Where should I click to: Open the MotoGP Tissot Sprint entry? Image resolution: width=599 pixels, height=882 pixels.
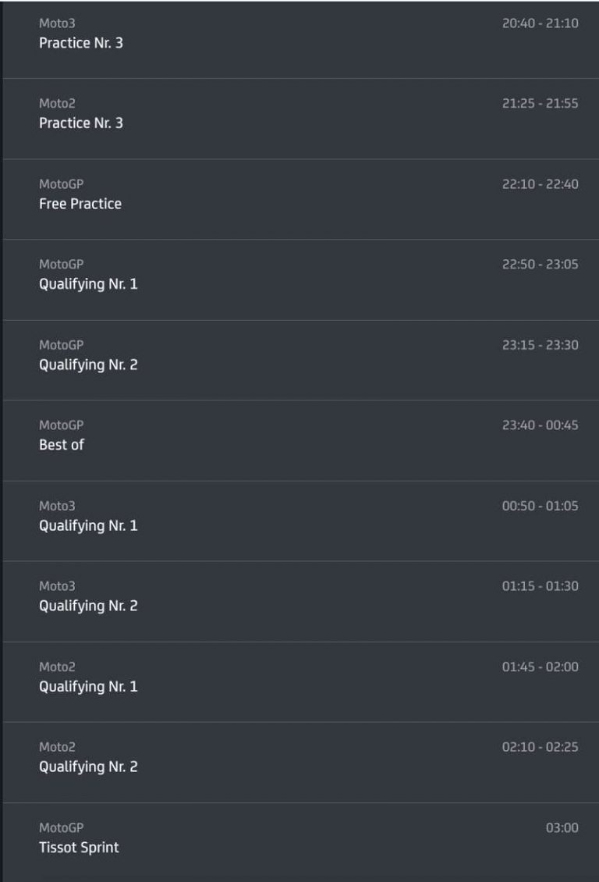pyautogui.click(x=300, y=843)
